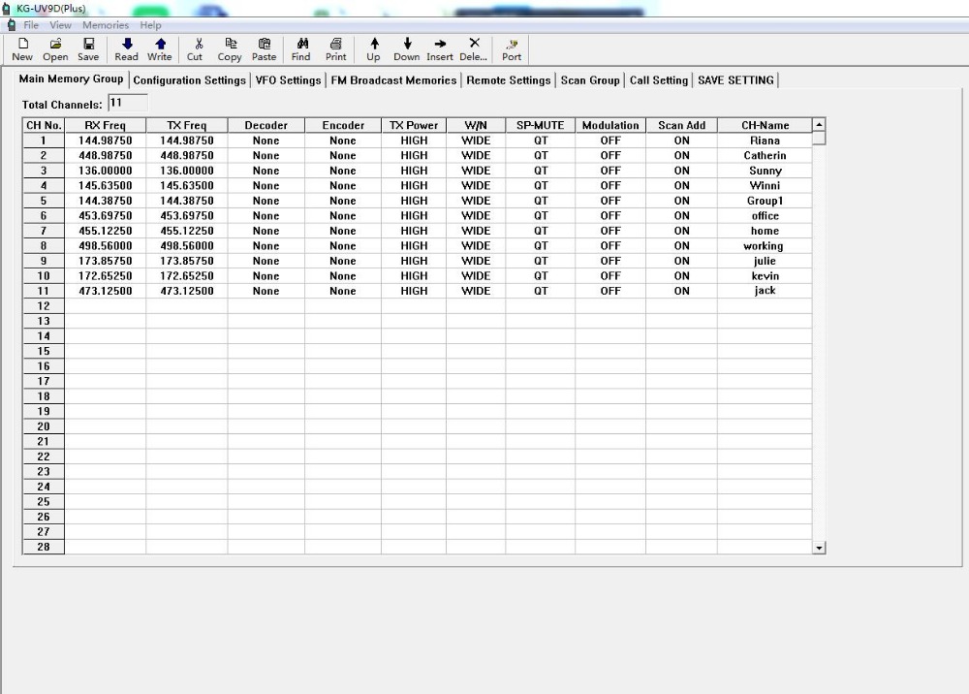The height and width of the screenshot is (694, 969).
Task: Open the FM Broadcast Memories tab
Action: 393,80
